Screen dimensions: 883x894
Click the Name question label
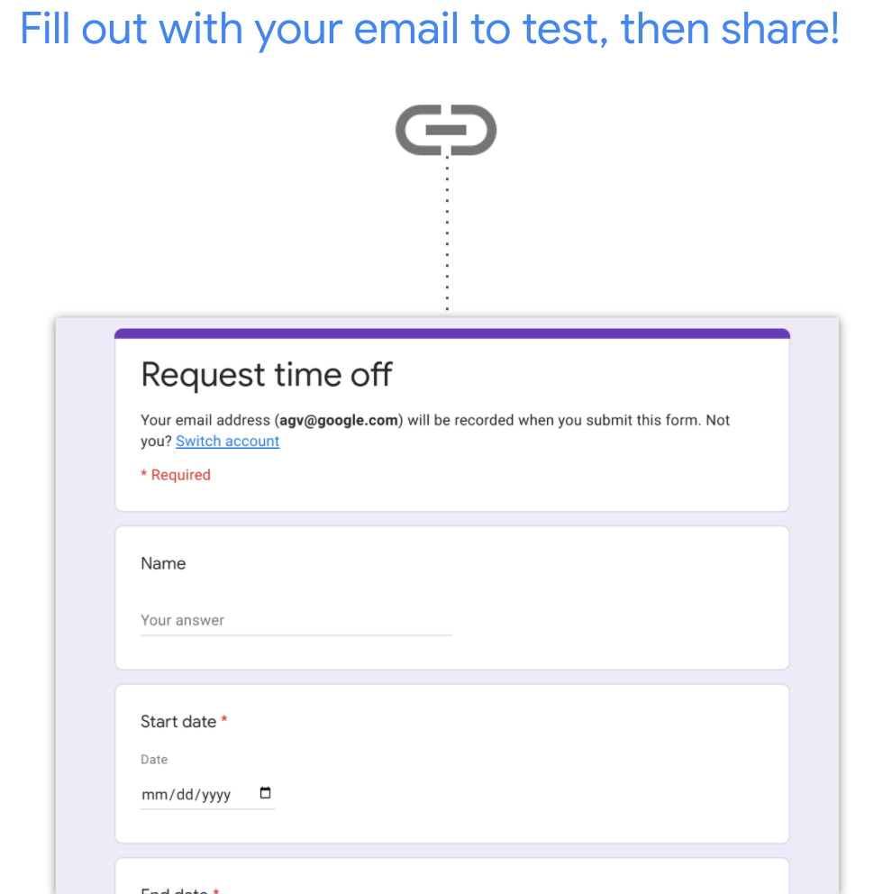163,563
